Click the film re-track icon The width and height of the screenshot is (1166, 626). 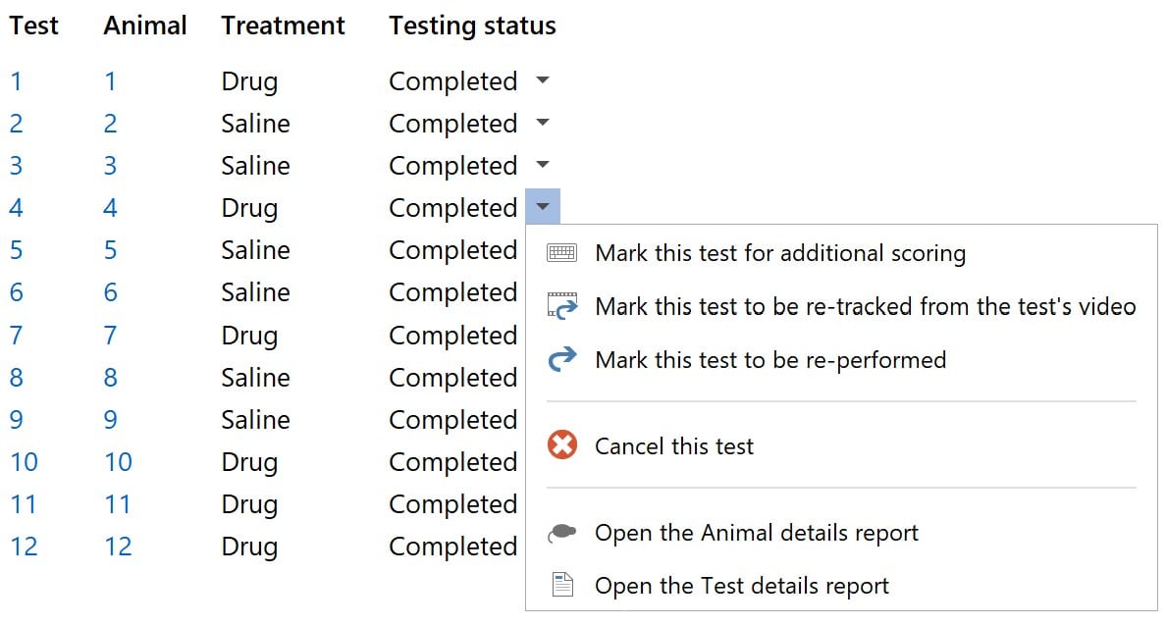(x=561, y=306)
